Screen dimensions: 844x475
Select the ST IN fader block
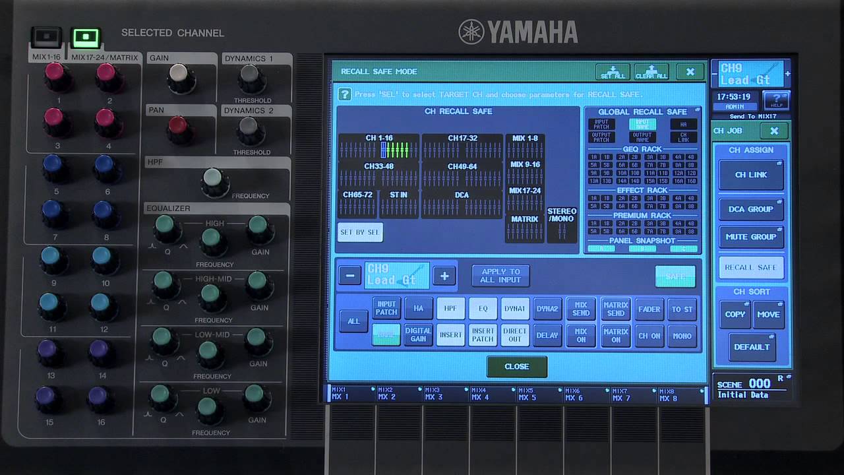click(x=399, y=204)
